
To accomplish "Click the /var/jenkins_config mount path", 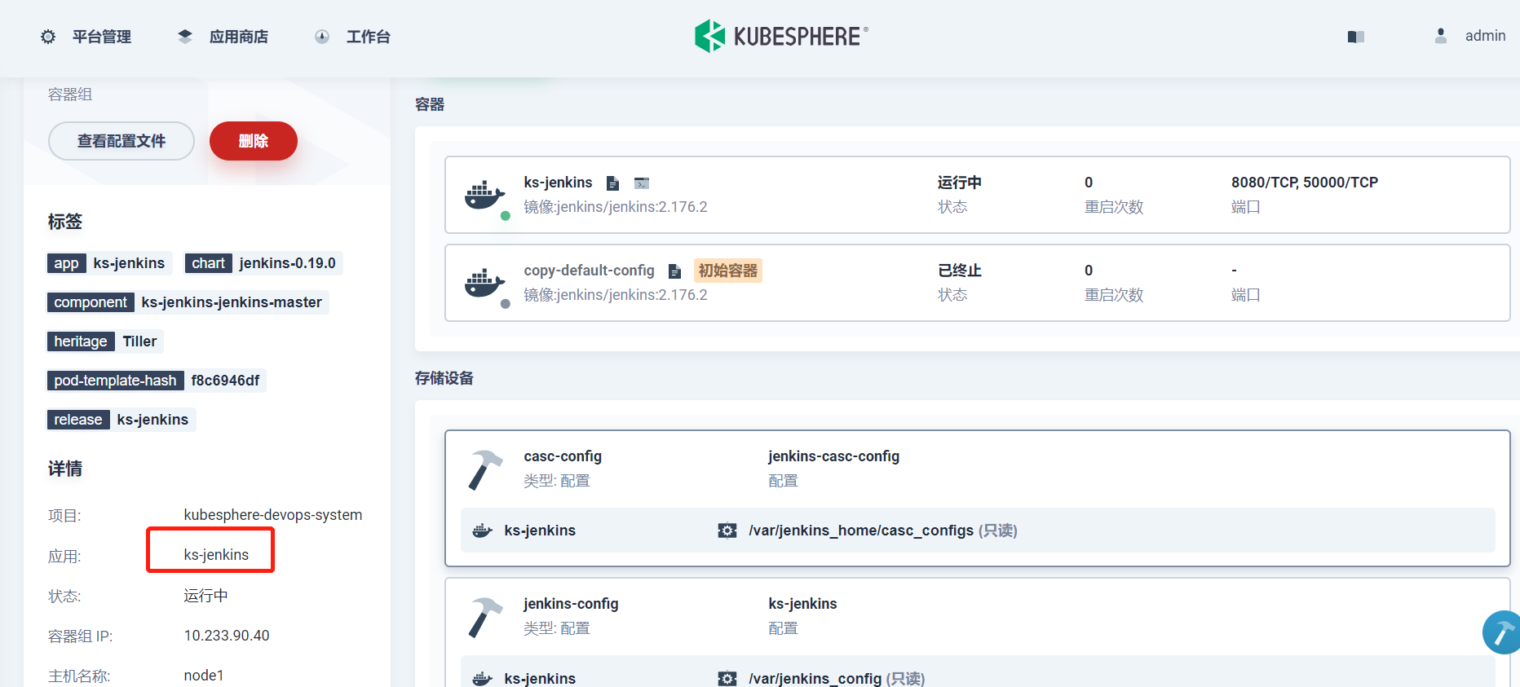I will point(815,678).
